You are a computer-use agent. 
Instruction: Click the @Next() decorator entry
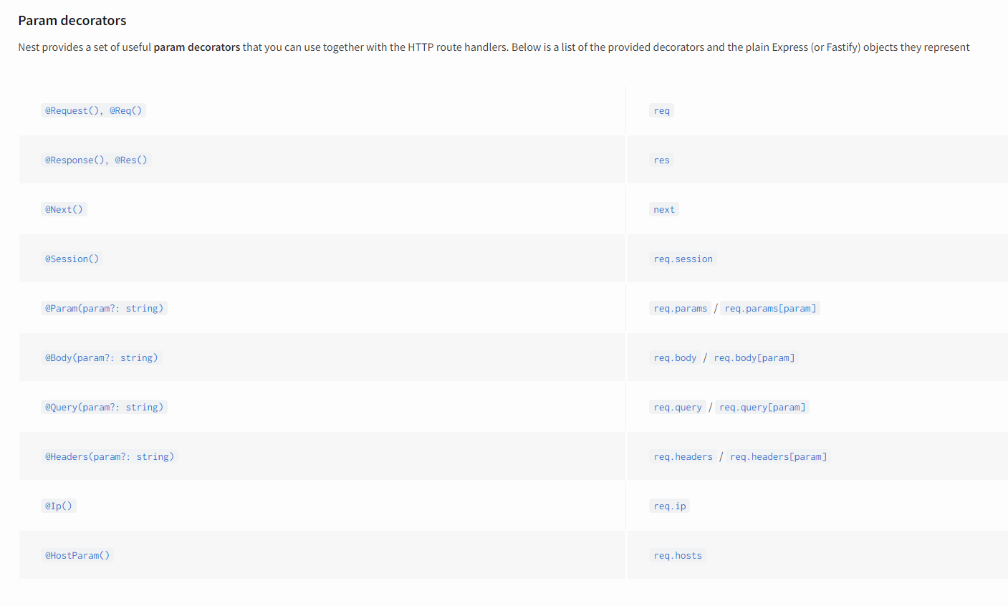(x=64, y=209)
